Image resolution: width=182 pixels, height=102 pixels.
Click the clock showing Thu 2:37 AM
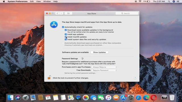point(159,1)
